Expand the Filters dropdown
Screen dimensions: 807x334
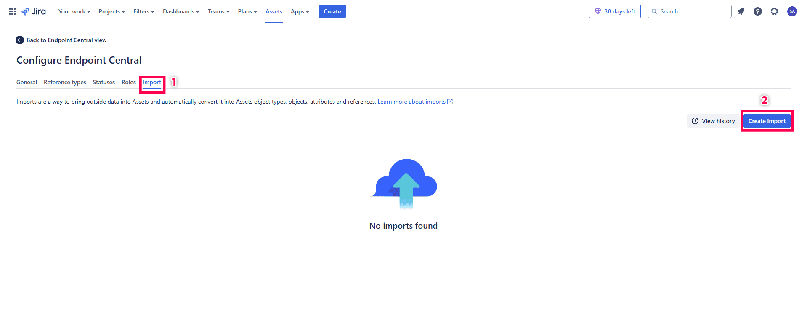[144, 11]
